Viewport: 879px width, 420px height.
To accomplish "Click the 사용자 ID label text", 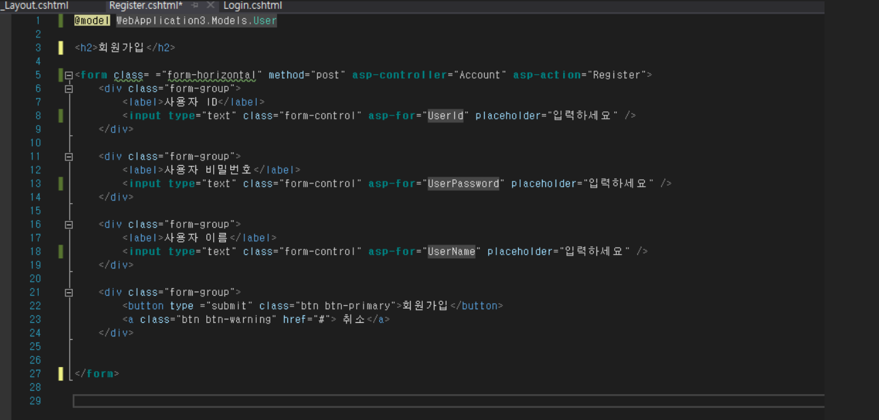I will click(x=191, y=102).
